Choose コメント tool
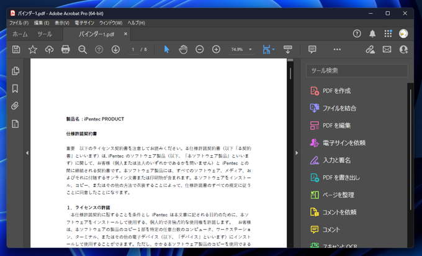The height and width of the screenshot is (256, 422). point(326,229)
